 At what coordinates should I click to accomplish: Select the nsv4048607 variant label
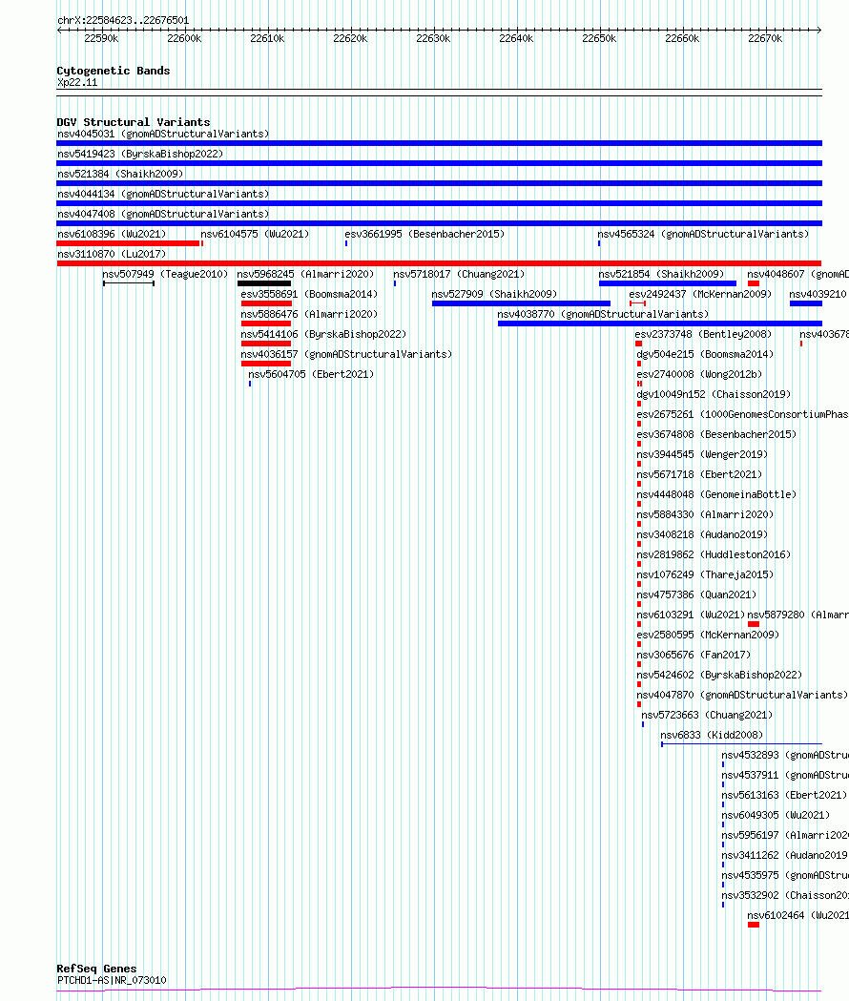[797, 275]
